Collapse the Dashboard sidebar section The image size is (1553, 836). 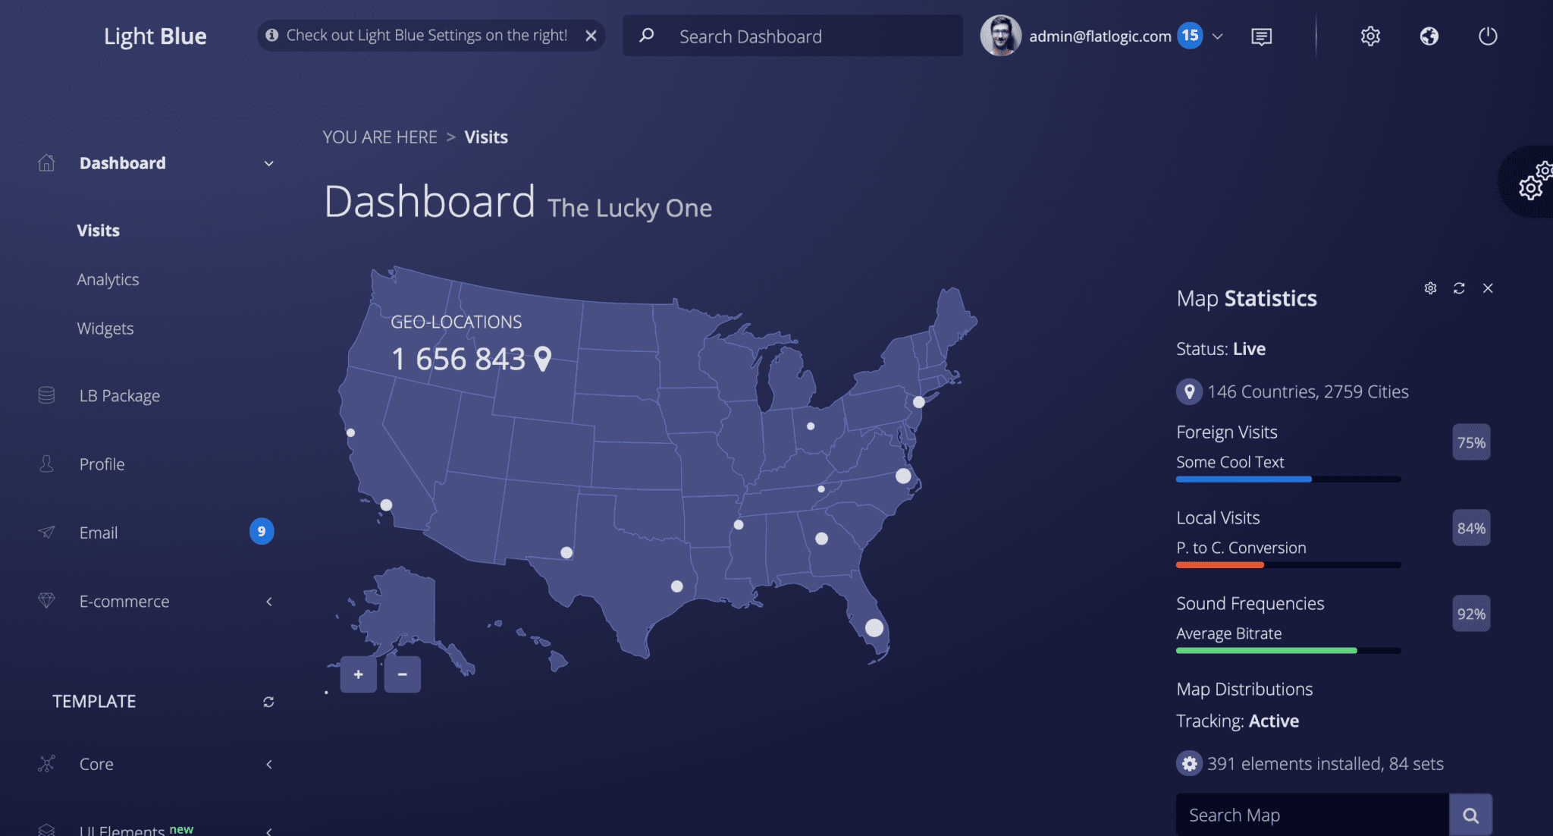click(x=268, y=164)
